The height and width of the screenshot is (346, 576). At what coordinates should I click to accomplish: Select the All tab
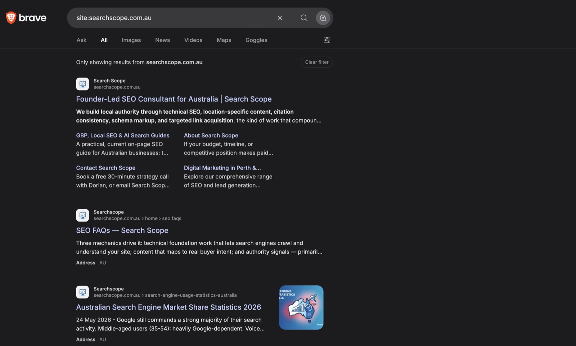click(104, 40)
